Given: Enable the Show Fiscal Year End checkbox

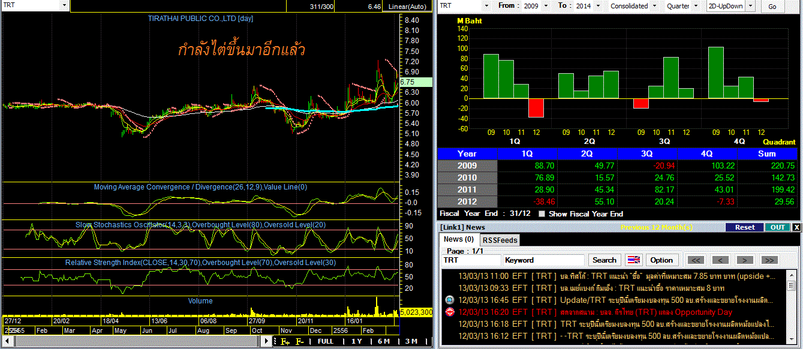Looking at the screenshot, I should coord(542,213).
